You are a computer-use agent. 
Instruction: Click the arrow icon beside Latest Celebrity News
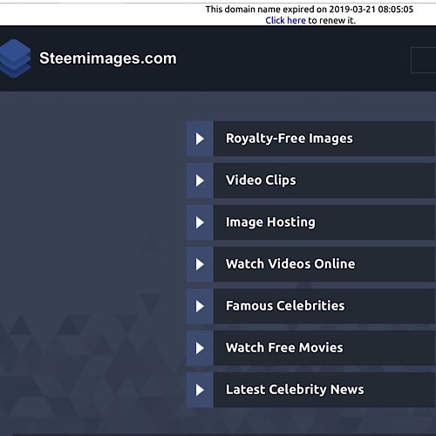click(x=200, y=390)
